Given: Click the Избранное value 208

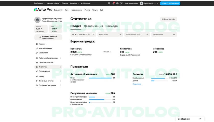Looking at the screenshot, I should click(155, 52).
